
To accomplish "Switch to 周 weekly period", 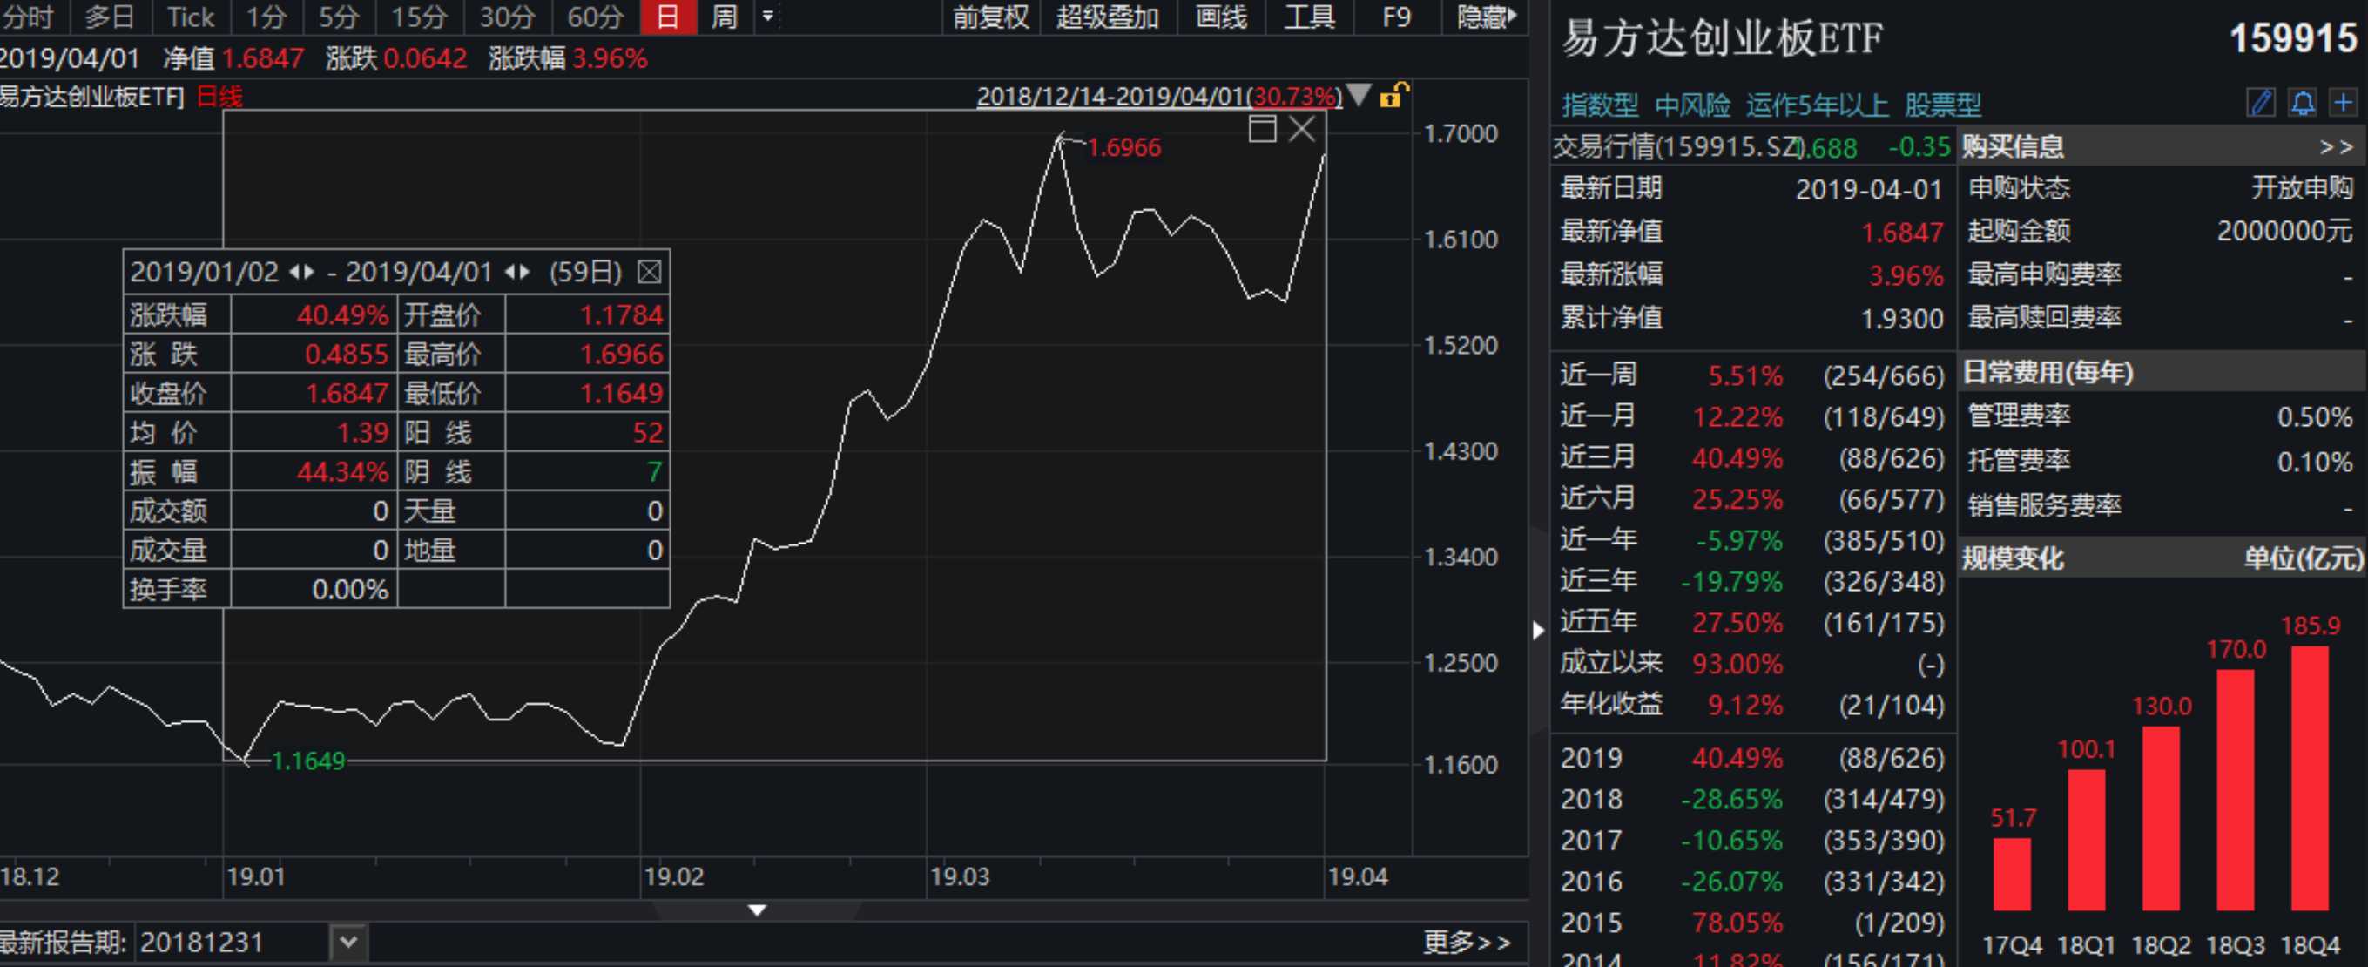I will [x=725, y=17].
